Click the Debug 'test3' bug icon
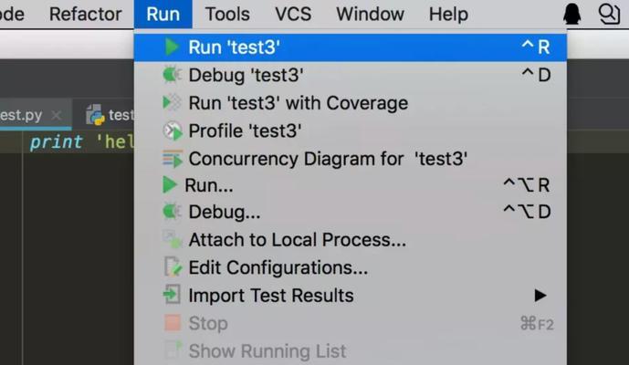 click(x=173, y=75)
